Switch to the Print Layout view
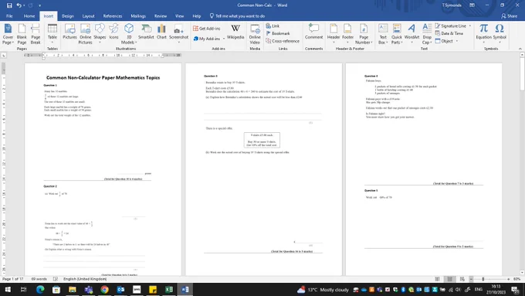Image resolution: width=525 pixels, height=296 pixels. (449, 279)
